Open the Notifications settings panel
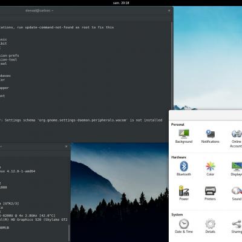The image size is (242, 242). (x=210, y=136)
